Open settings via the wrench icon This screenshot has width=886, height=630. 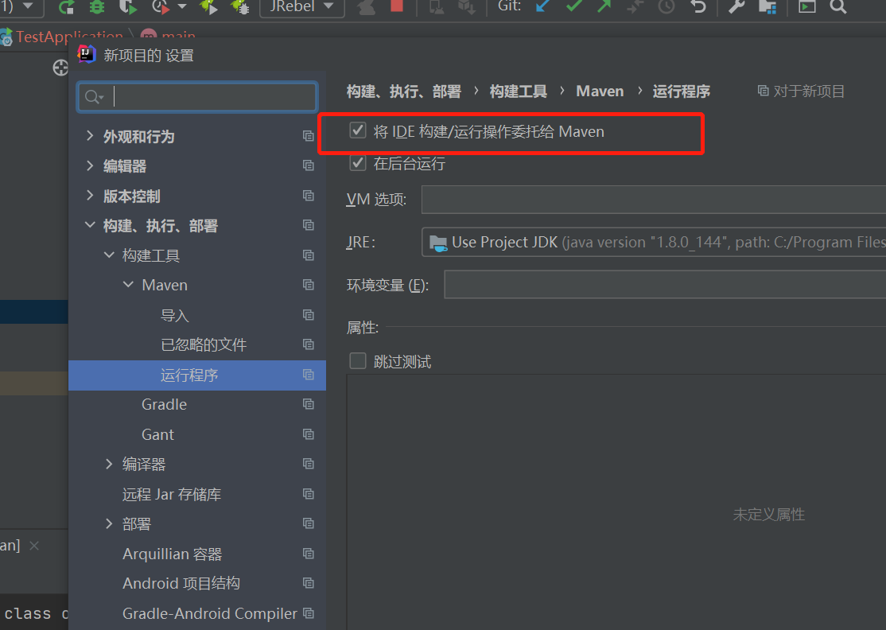pyautogui.click(x=736, y=7)
